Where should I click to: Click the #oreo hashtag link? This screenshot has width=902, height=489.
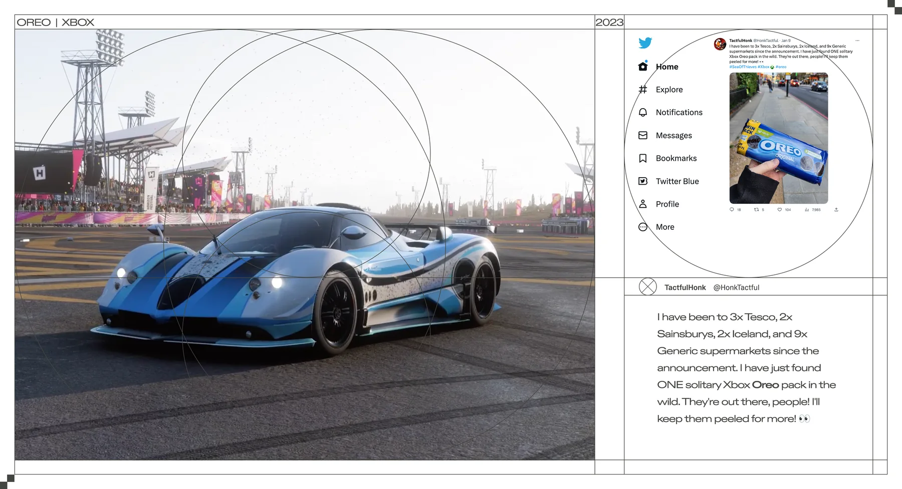click(781, 67)
